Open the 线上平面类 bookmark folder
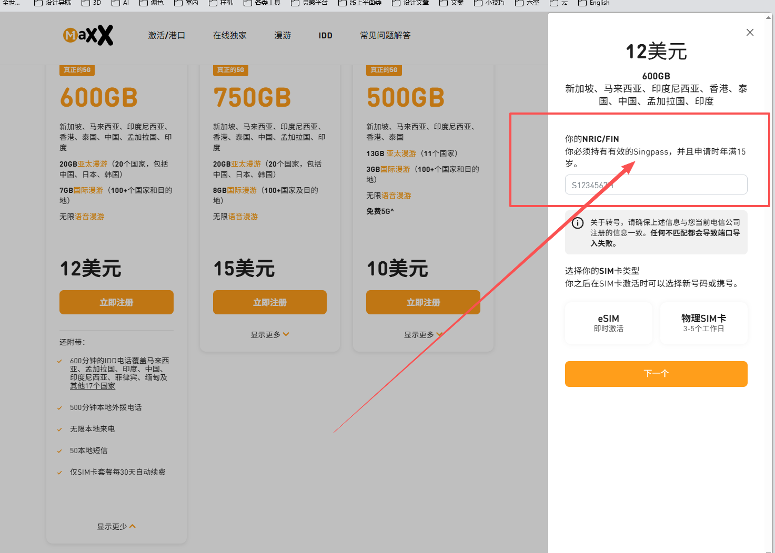This screenshot has height=553, width=775. pos(360,3)
